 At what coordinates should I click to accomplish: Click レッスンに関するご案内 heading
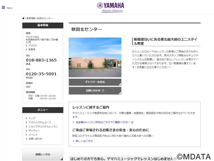pos(91,107)
